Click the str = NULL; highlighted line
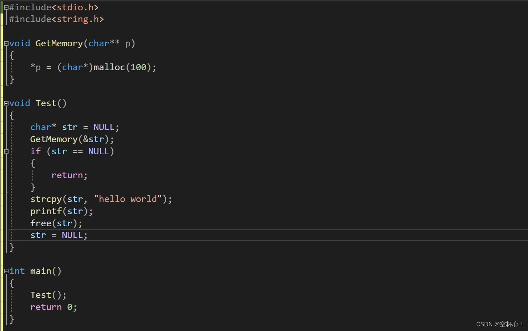The height and width of the screenshot is (331, 528). [x=59, y=235]
